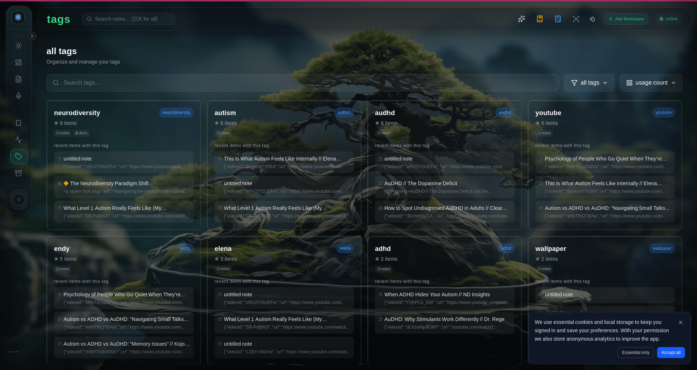697x370 pixels.
Task: Open the dashboard grid icon in sidebar
Action: [19, 62]
